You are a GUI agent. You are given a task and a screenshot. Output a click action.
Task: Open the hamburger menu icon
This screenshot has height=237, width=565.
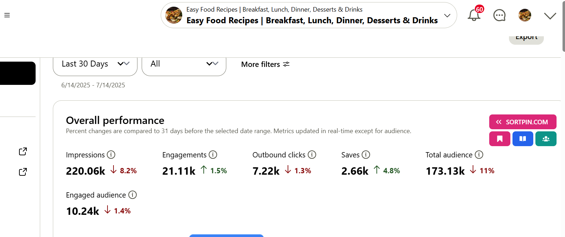click(7, 15)
